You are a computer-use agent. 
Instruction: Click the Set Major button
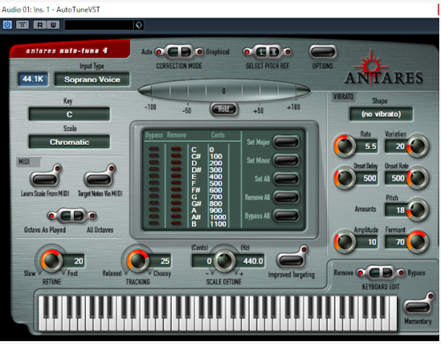click(x=287, y=142)
